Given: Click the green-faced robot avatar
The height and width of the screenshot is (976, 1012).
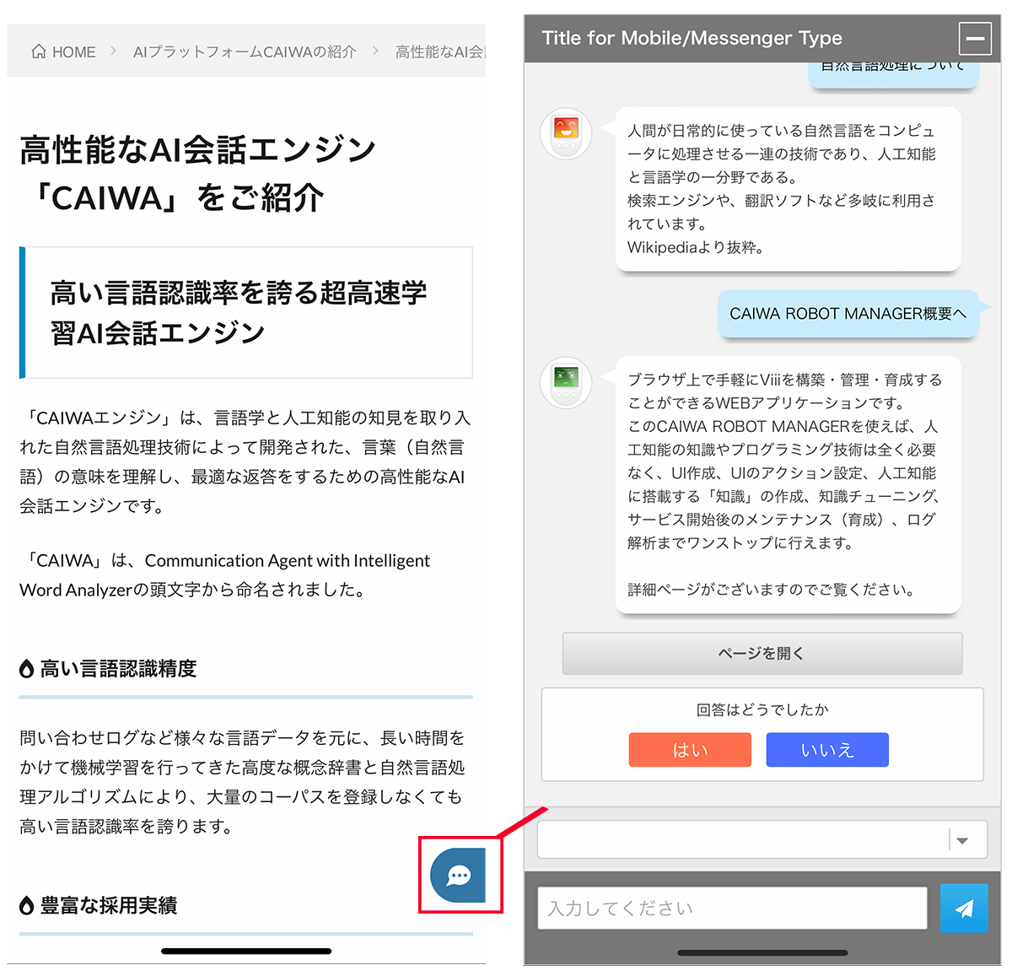Looking at the screenshot, I should 566,382.
